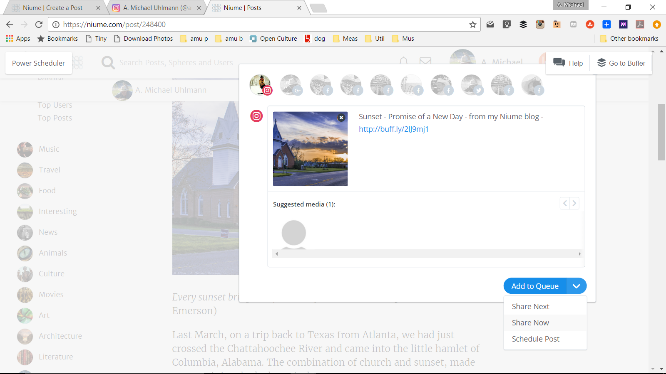Select the first Facebook page avatar

[x=321, y=84]
